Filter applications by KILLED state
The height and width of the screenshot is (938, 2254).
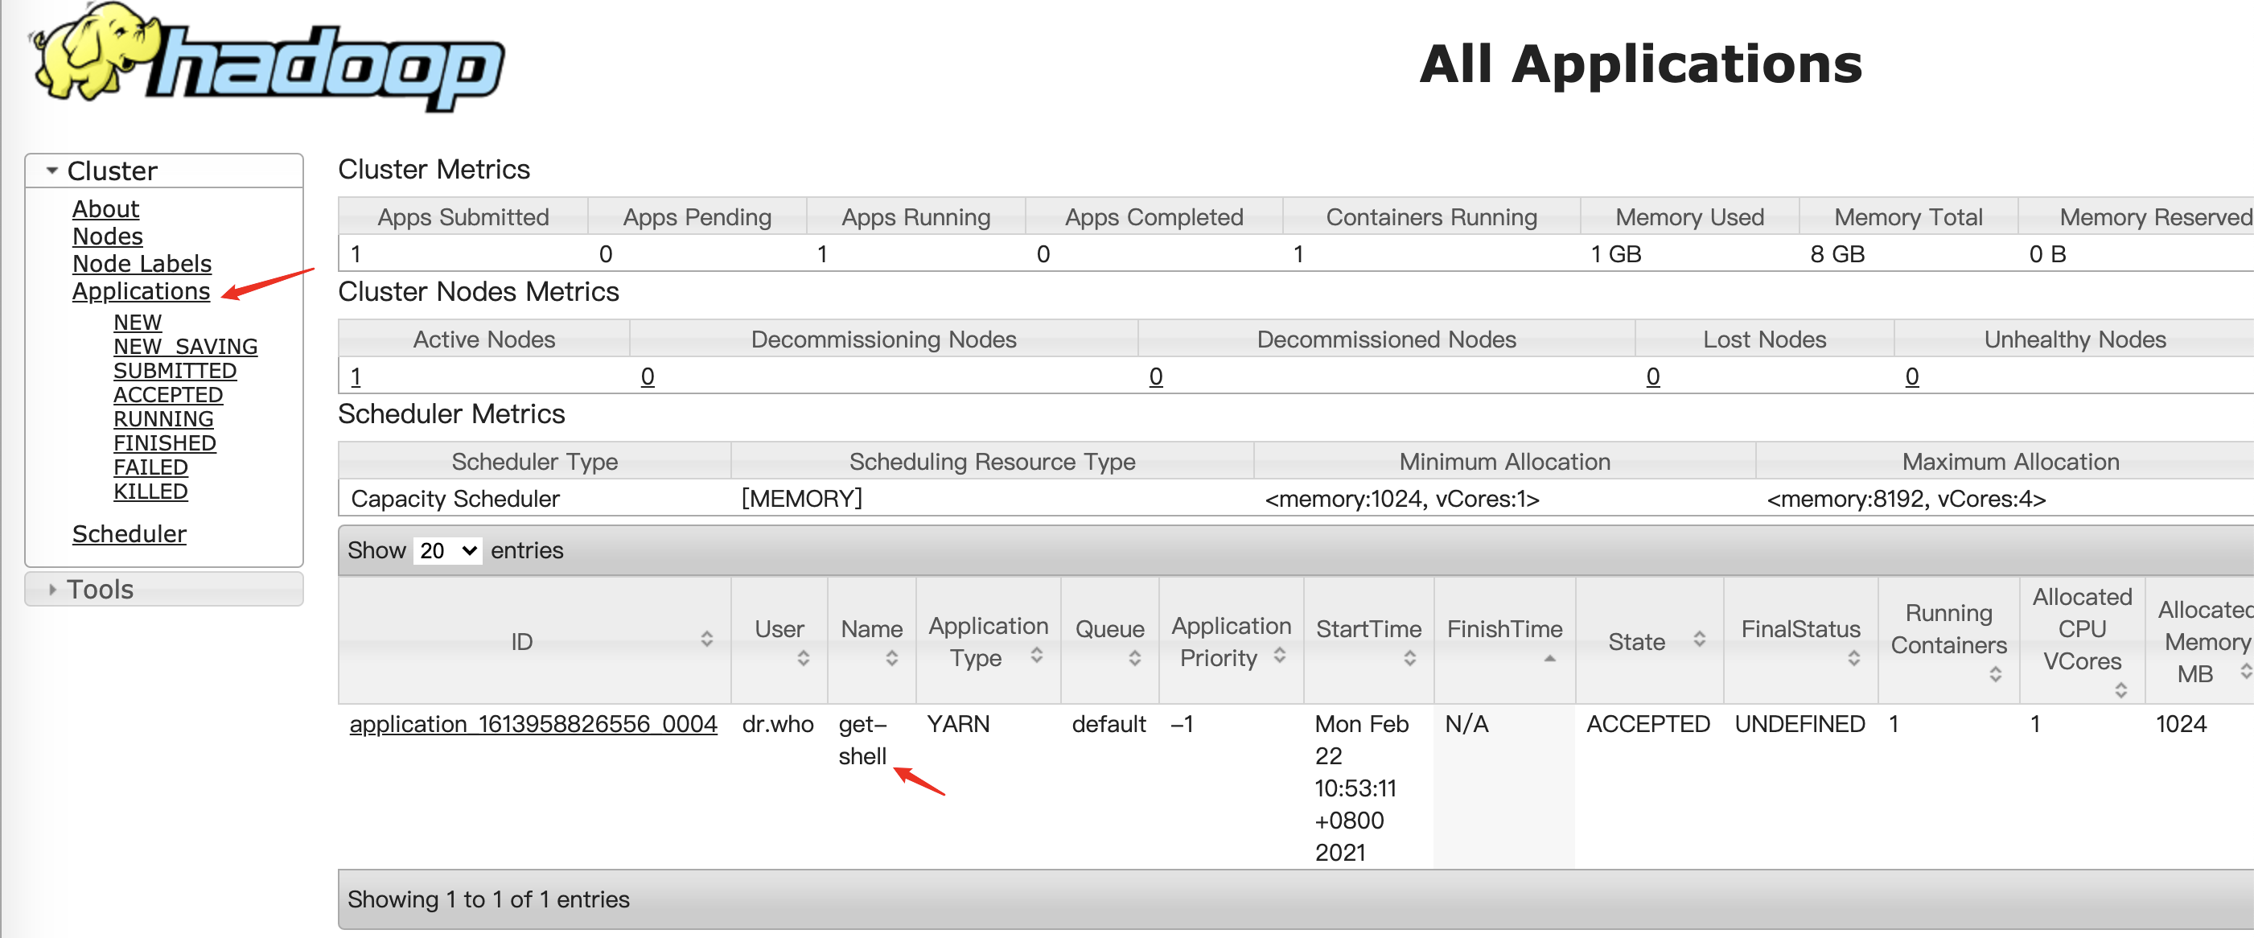150,492
